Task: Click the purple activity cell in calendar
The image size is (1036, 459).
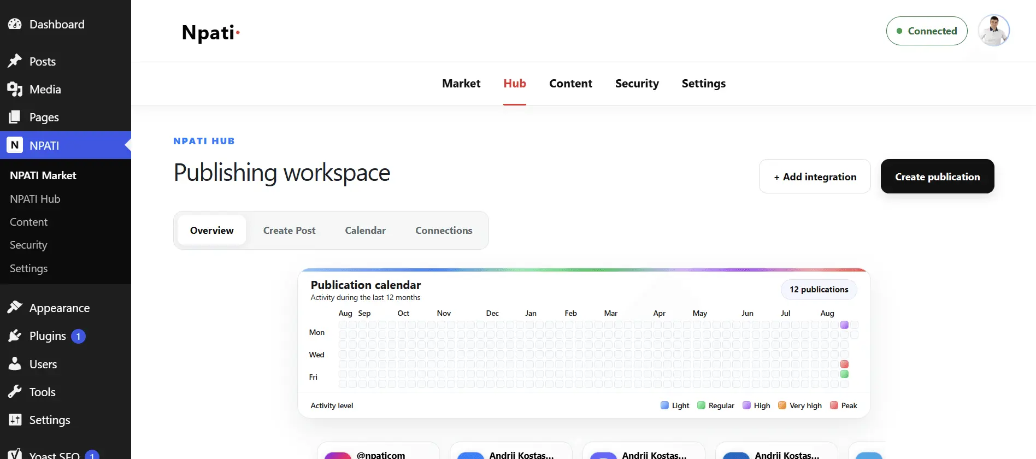Action: (x=844, y=325)
